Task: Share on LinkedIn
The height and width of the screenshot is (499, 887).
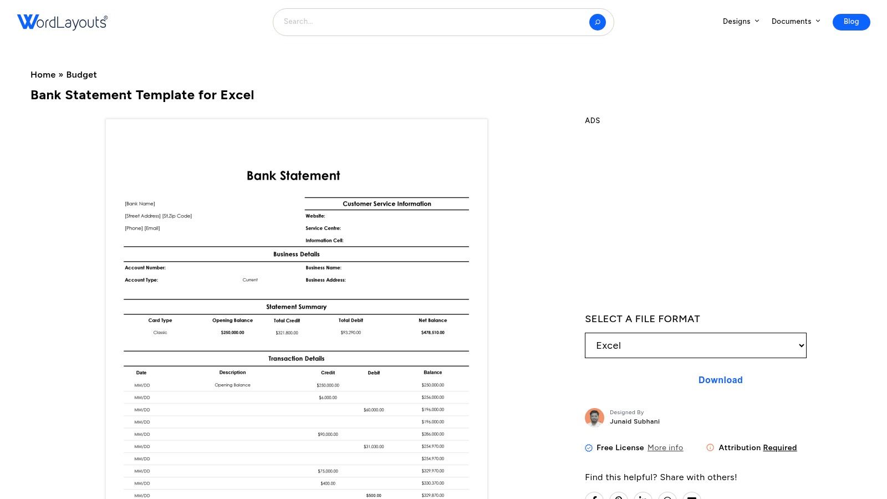Action: [x=643, y=496]
